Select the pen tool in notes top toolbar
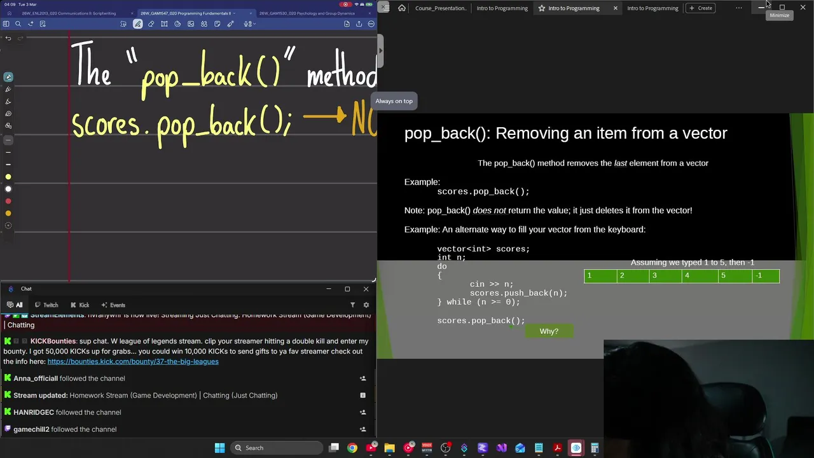The width and height of the screenshot is (814, 458). 137,24
